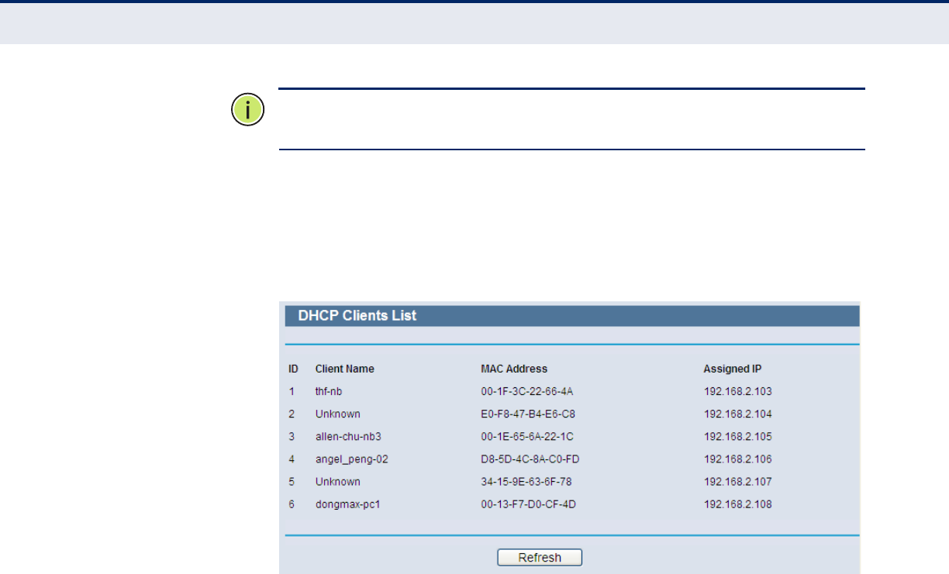Select assigned IP 192.168.2.104
This screenshot has height=574, width=949.
coord(737,414)
